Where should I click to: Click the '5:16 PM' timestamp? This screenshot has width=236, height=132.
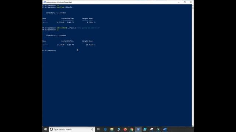coord(70,45)
